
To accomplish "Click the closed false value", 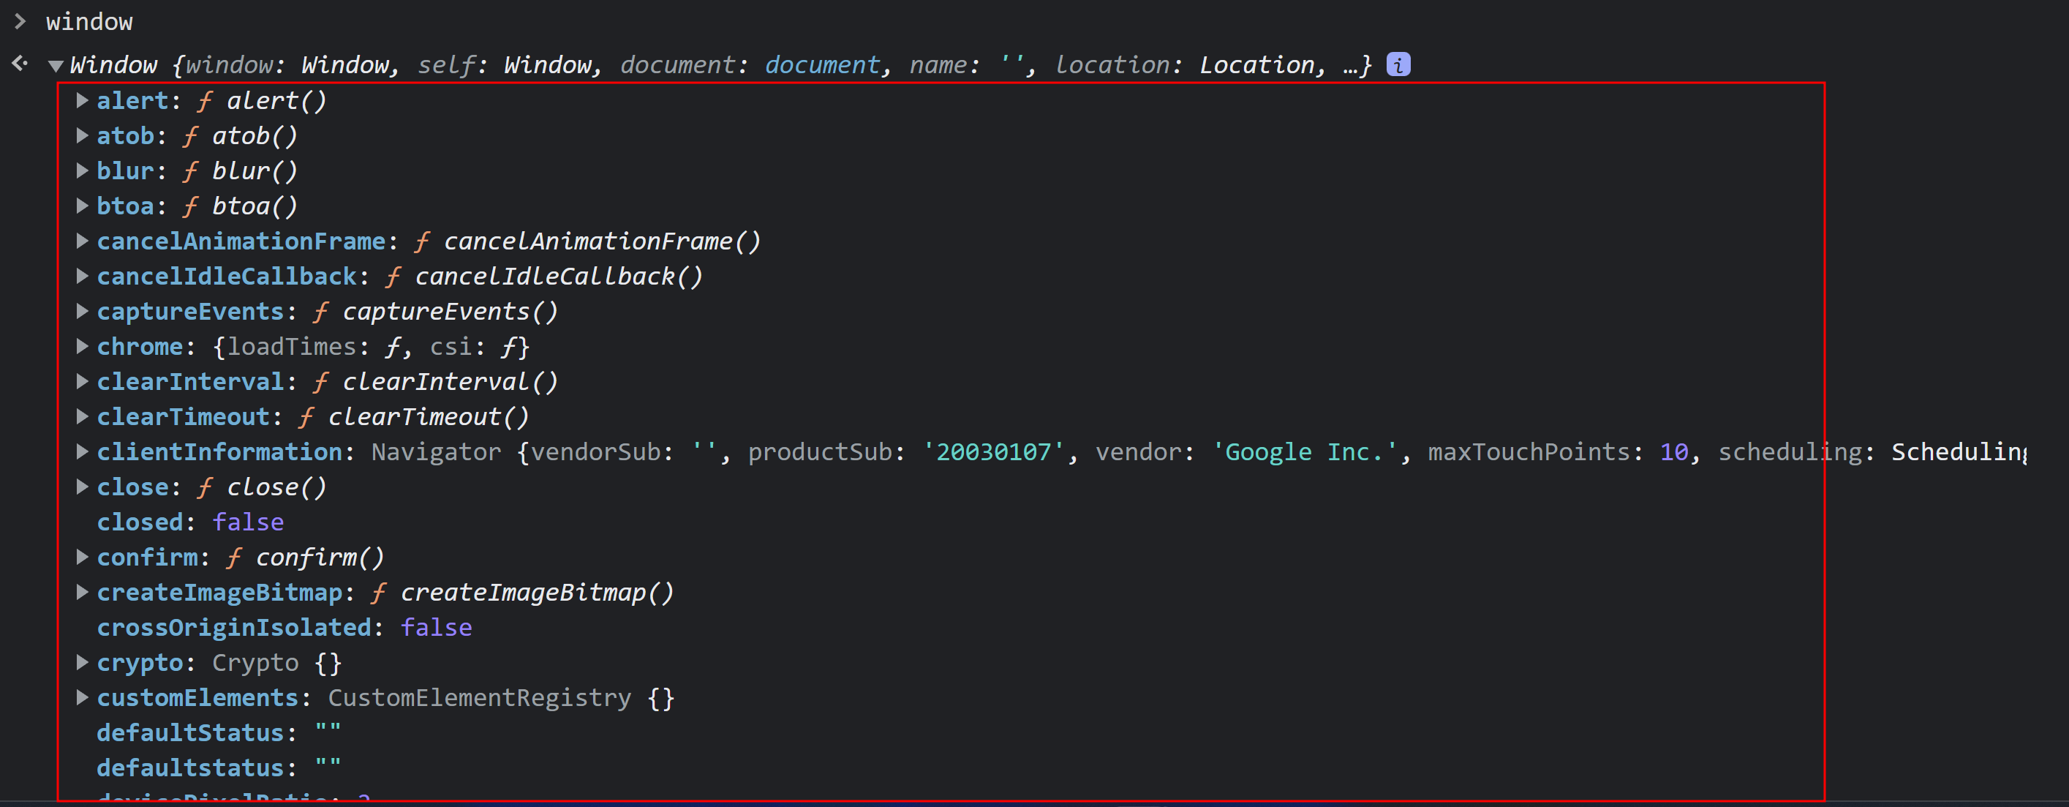I will tap(247, 522).
